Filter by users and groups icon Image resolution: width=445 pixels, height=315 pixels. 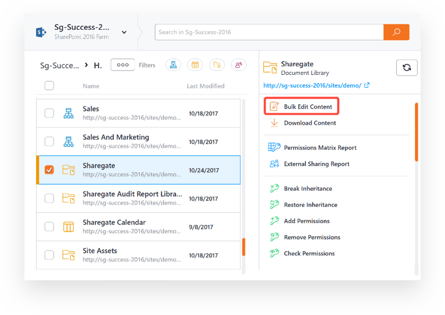pyautogui.click(x=239, y=65)
